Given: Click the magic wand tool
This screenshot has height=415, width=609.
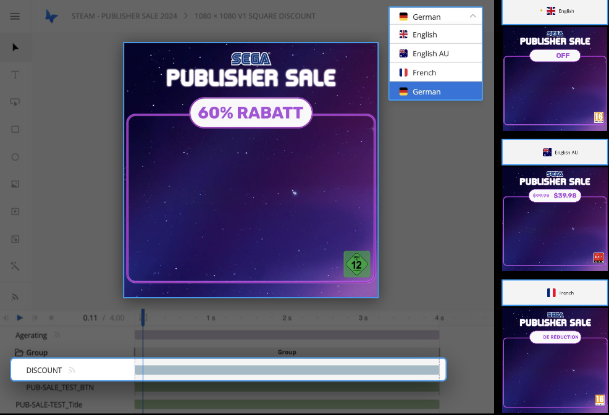Looking at the screenshot, I should point(15,266).
